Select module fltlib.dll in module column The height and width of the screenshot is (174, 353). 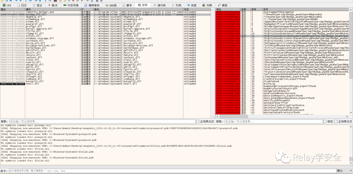point(33,31)
